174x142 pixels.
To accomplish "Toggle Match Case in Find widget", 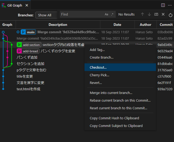I will point(106,14).
